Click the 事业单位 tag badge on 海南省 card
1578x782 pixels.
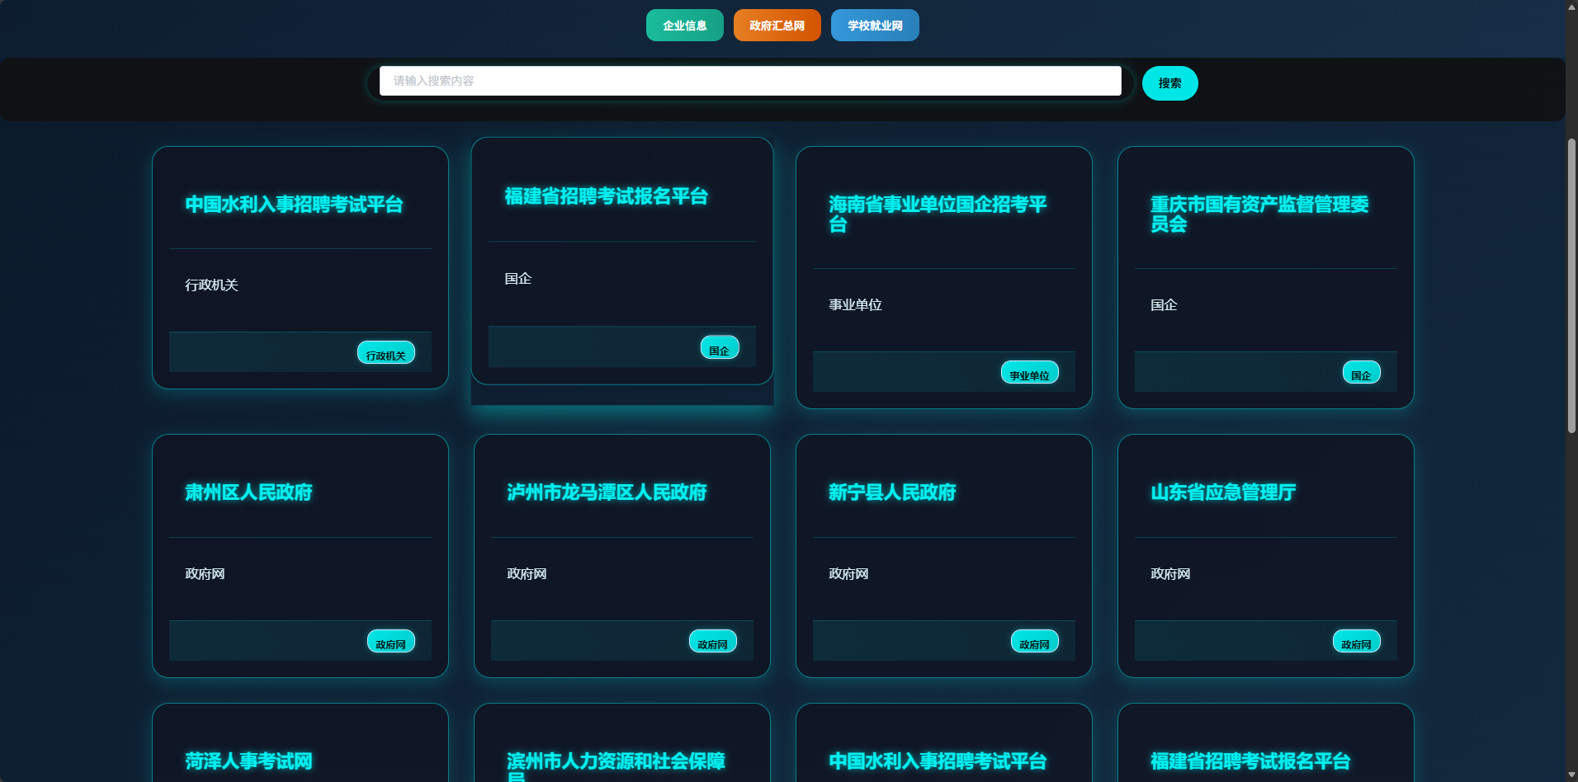1029,372
